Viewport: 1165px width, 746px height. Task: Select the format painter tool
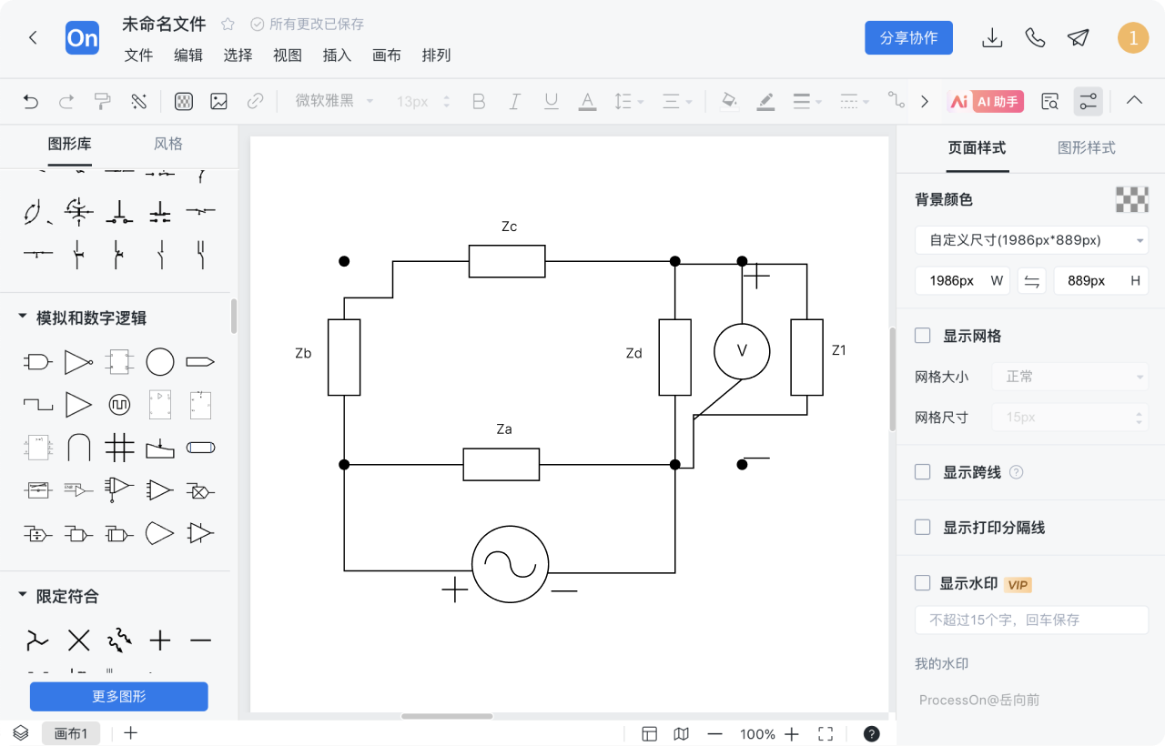pos(103,102)
